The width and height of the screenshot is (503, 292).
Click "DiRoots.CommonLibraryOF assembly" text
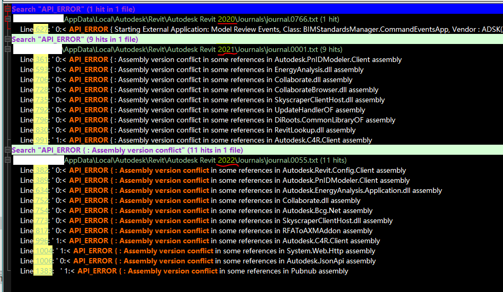(335, 120)
